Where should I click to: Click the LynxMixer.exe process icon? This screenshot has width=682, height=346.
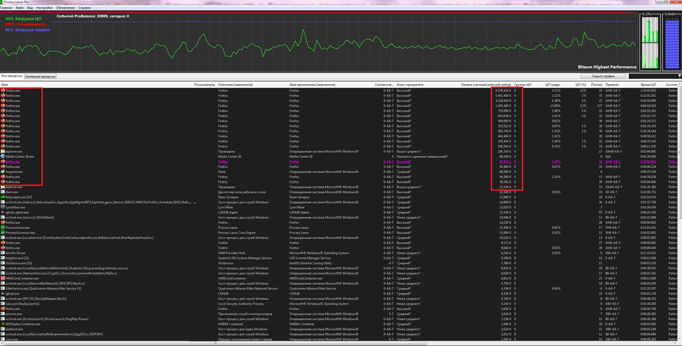coord(3,207)
